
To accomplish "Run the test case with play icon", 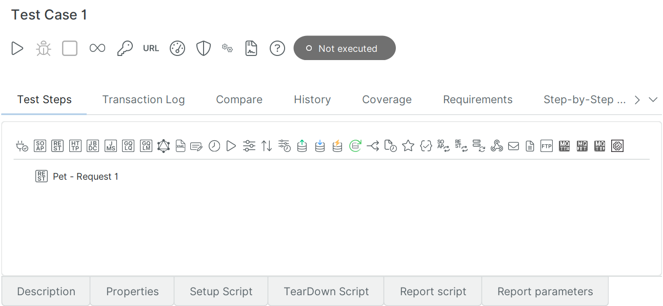I will tap(17, 48).
